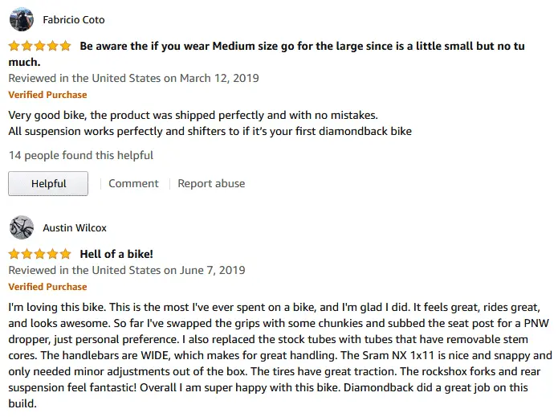Image resolution: width=558 pixels, height=417 pixels.
Task: Open Austin Wilcox's profile name
Action: (75, 227)
